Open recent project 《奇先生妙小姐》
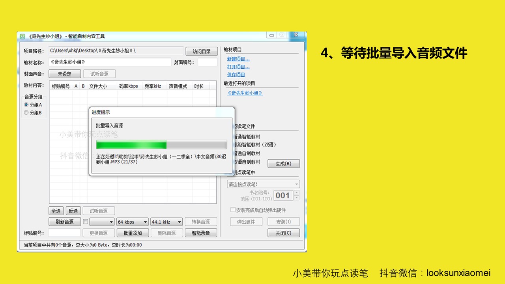The height and width of the screenshot is (284, 505). point(245,93)
